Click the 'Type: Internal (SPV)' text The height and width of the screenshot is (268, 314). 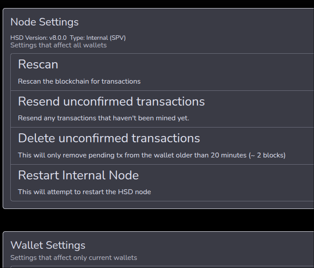[x=98, y=38]
